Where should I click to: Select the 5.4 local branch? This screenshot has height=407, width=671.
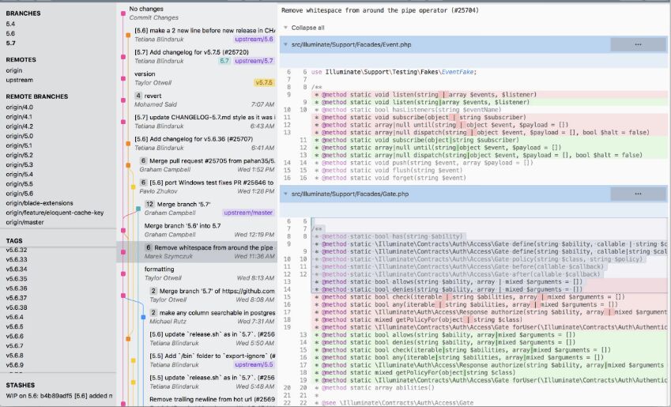point(10,24)
